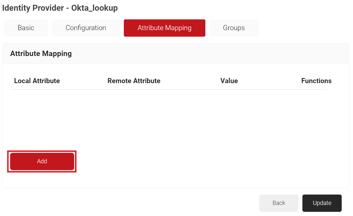Select the Attribute Mapping tab
The height and width of the screenshot is (216, 353).
(x=165, y=28)
